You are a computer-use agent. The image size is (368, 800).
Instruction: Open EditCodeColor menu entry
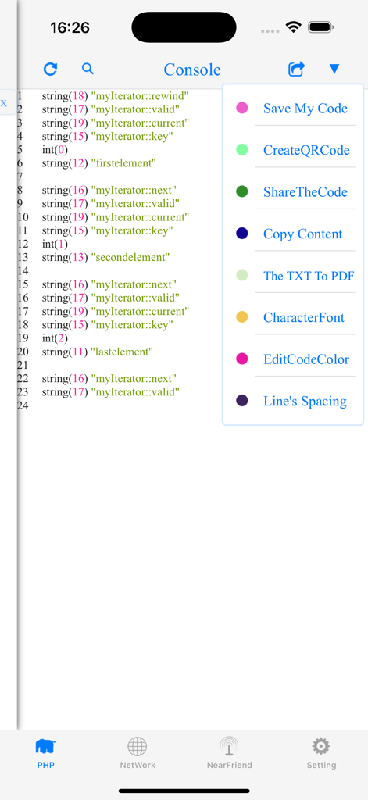point(306,359)
